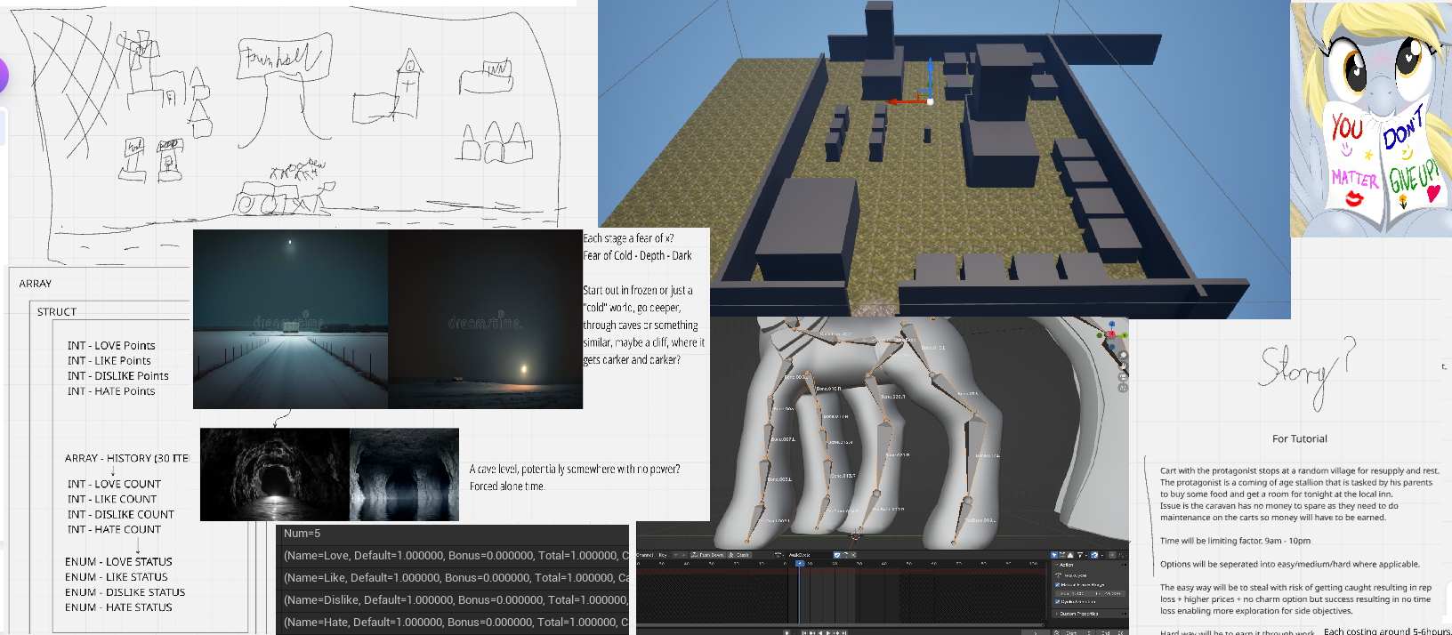Image resolution: width=1452 pixels, height=635 pixels.
Task: Click the play animation button
Action: [x=827, y=633]
